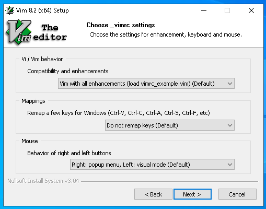Viewport: 266px width, 209px height.
Task: Click the 'Mouse' group label
Action: point(30,141)
